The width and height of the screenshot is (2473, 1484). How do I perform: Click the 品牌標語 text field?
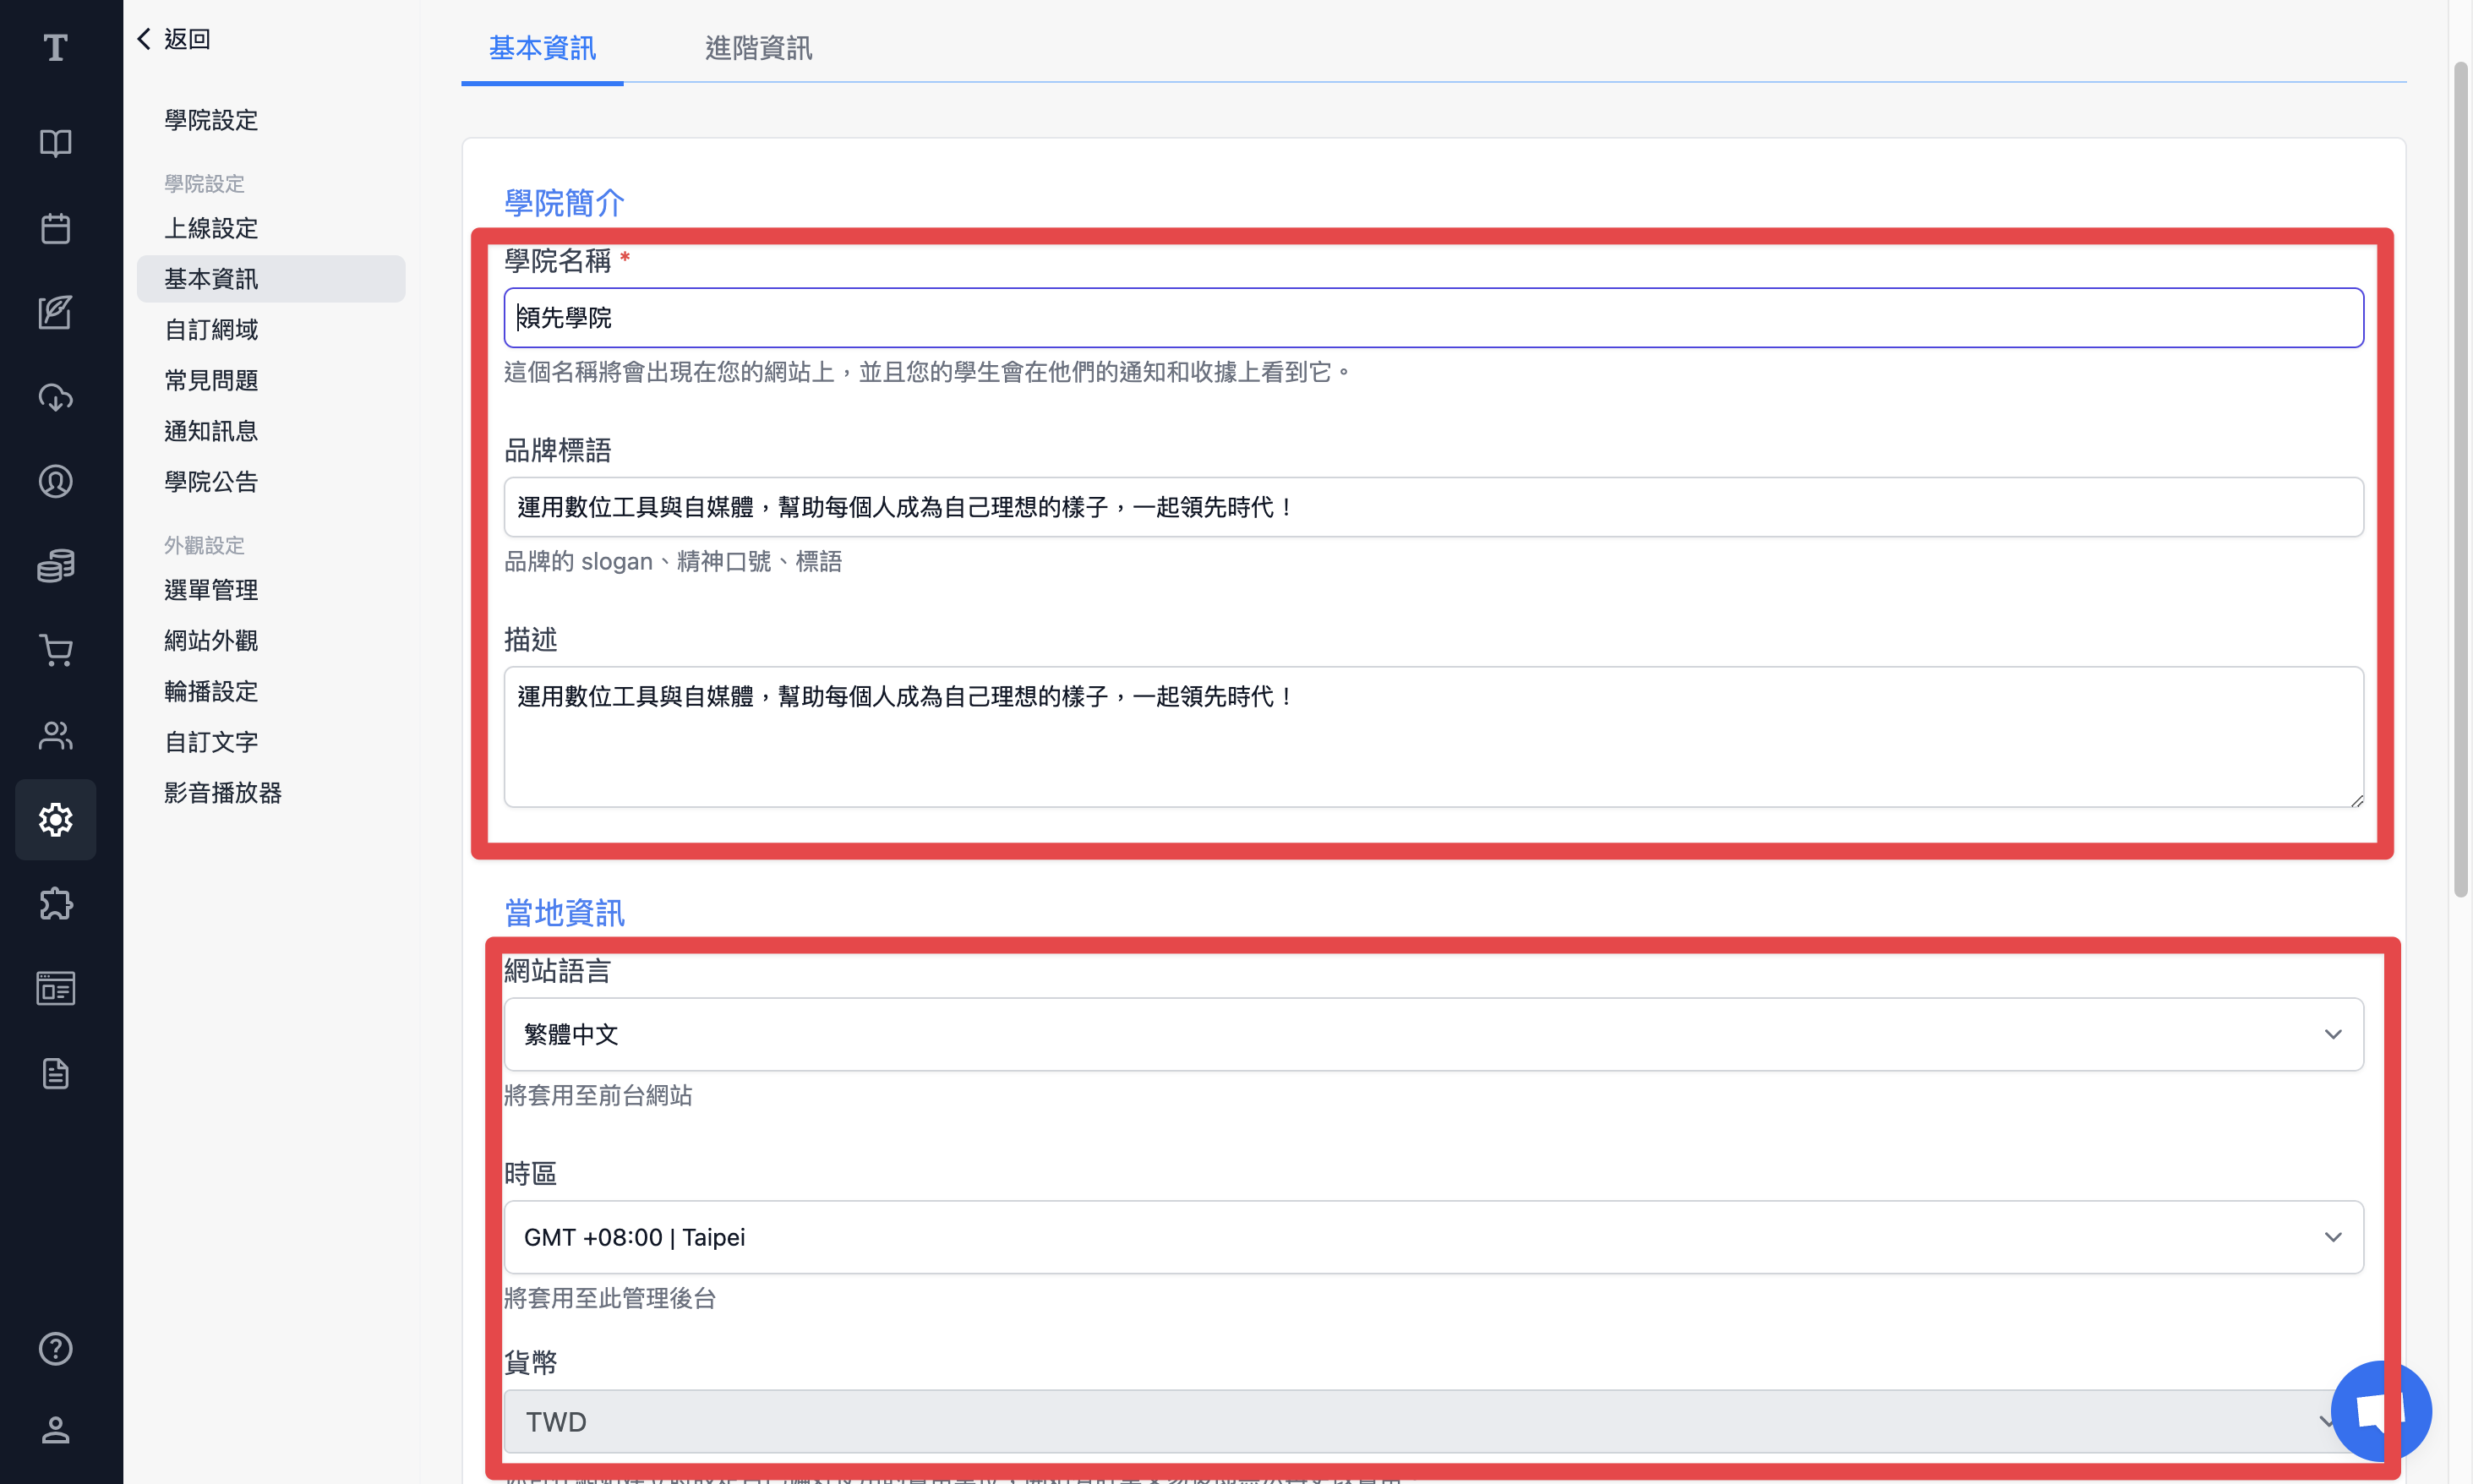pyautogui.click(x=1433, y=507)
